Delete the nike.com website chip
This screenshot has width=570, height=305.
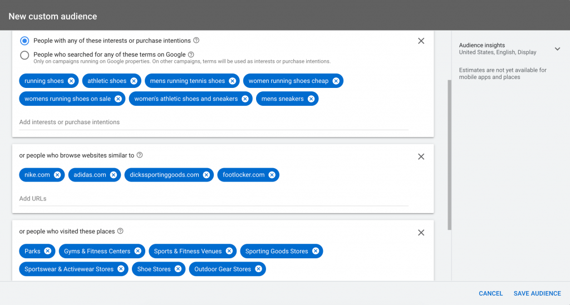click(x=57, y=175)
